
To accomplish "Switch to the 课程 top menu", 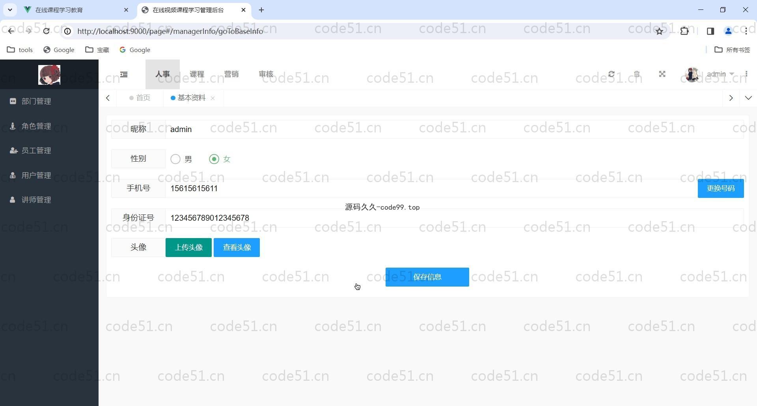I will [x=197, y=74].
